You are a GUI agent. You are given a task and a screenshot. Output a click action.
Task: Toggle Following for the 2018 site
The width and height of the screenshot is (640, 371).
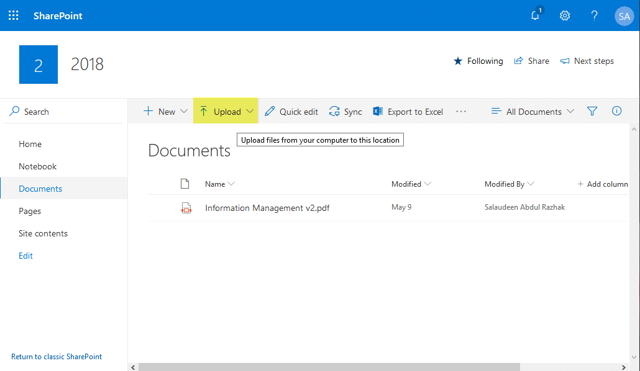pos(478,61)
